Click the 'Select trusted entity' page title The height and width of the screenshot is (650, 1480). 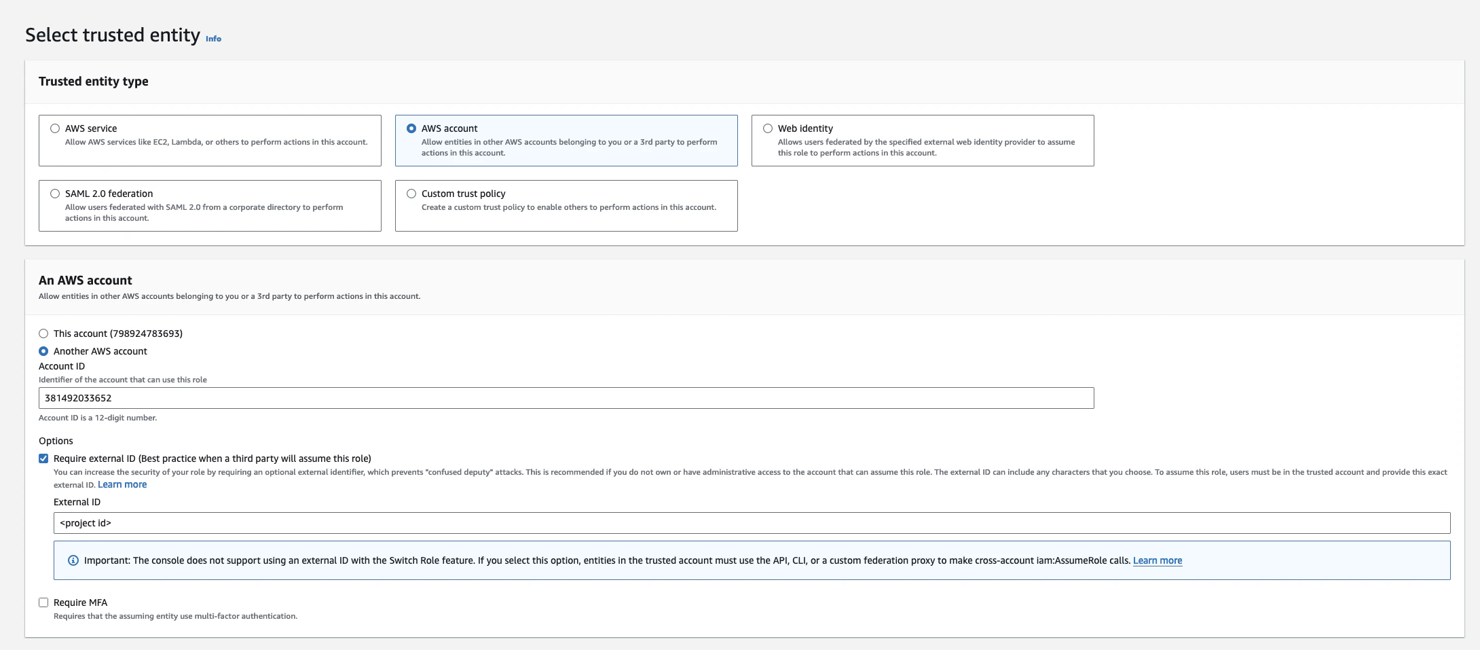(113, 35)
